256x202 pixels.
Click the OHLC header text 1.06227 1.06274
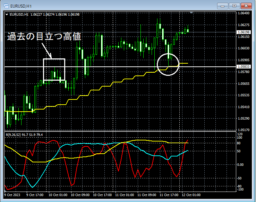(x=42, y=15)
